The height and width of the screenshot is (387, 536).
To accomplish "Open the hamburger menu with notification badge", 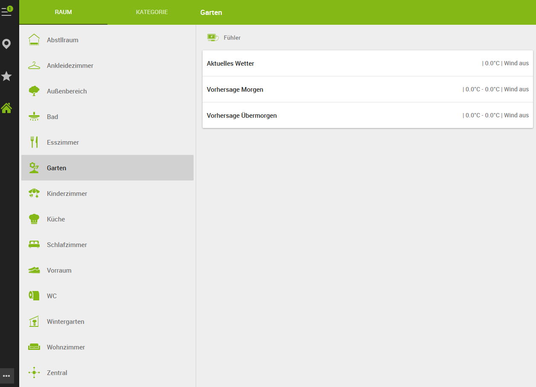I will (x=7, y=11).
